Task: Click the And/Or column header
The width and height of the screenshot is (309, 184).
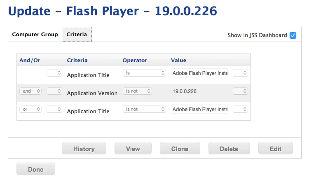Action: point(30,60)
